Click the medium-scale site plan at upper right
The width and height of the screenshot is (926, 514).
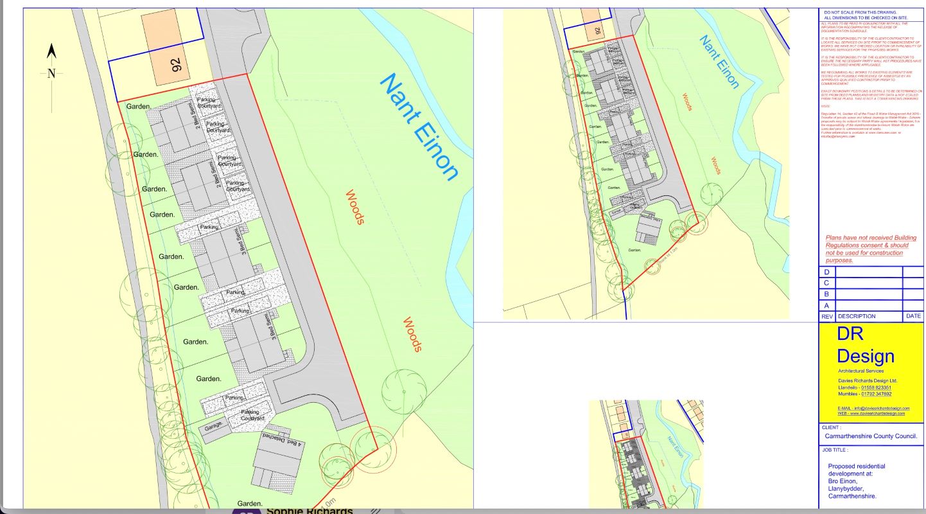pos(645,164)
